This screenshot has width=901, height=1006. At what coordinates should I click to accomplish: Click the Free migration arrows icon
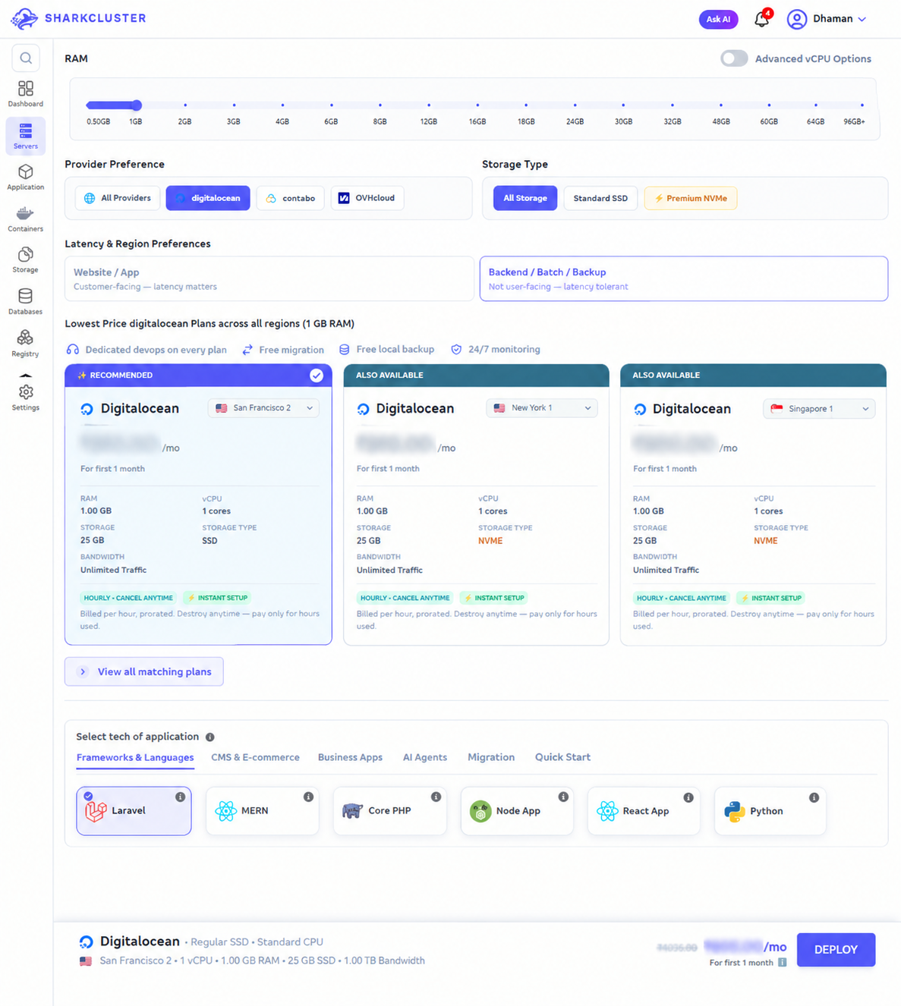click(x=247, y=350)
